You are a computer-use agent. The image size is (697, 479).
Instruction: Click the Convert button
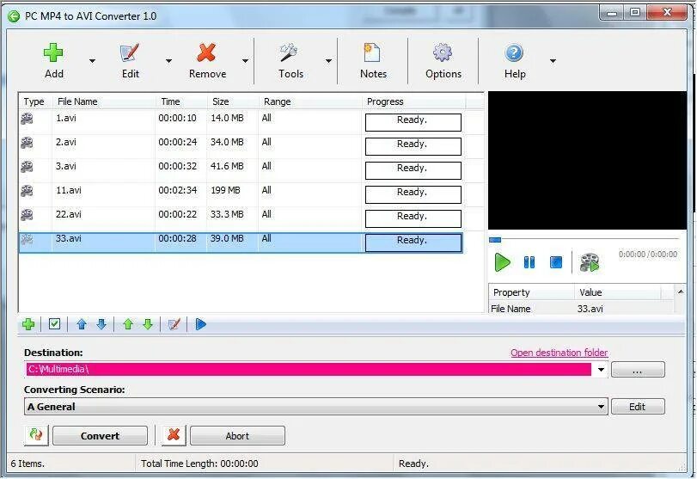pyautogui.click(x=100, y=436)
